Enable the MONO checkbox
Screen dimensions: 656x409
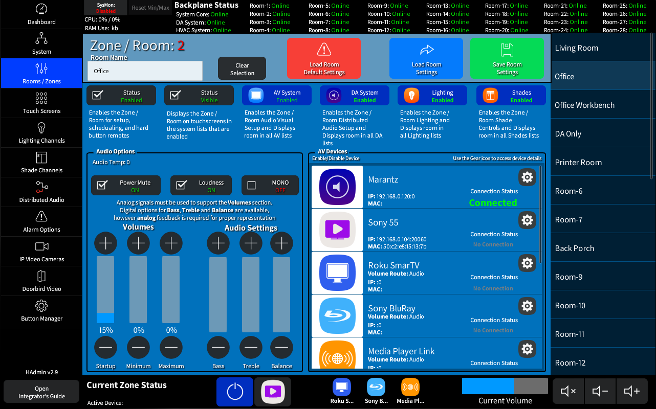click(270, 186)
